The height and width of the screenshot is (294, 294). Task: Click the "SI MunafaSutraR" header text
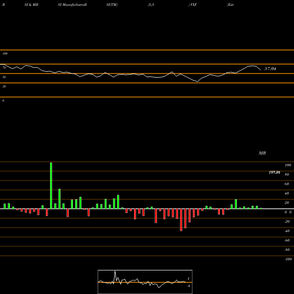tap(72, 5)
